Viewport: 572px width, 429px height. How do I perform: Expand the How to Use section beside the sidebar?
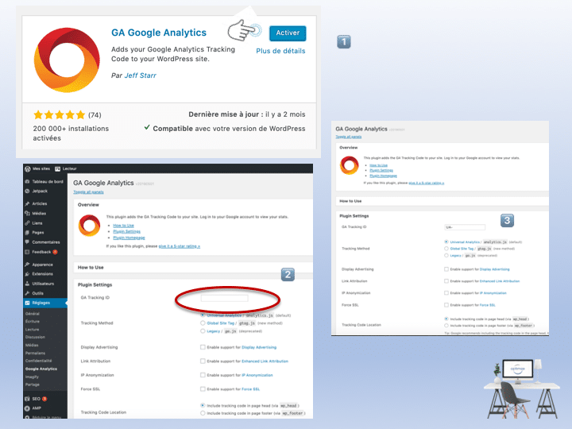tap(91, 267)
